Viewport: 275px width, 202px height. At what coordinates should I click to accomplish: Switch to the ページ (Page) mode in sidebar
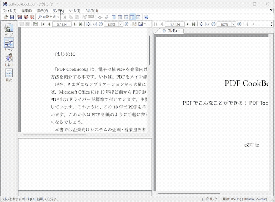click(9, 30)
